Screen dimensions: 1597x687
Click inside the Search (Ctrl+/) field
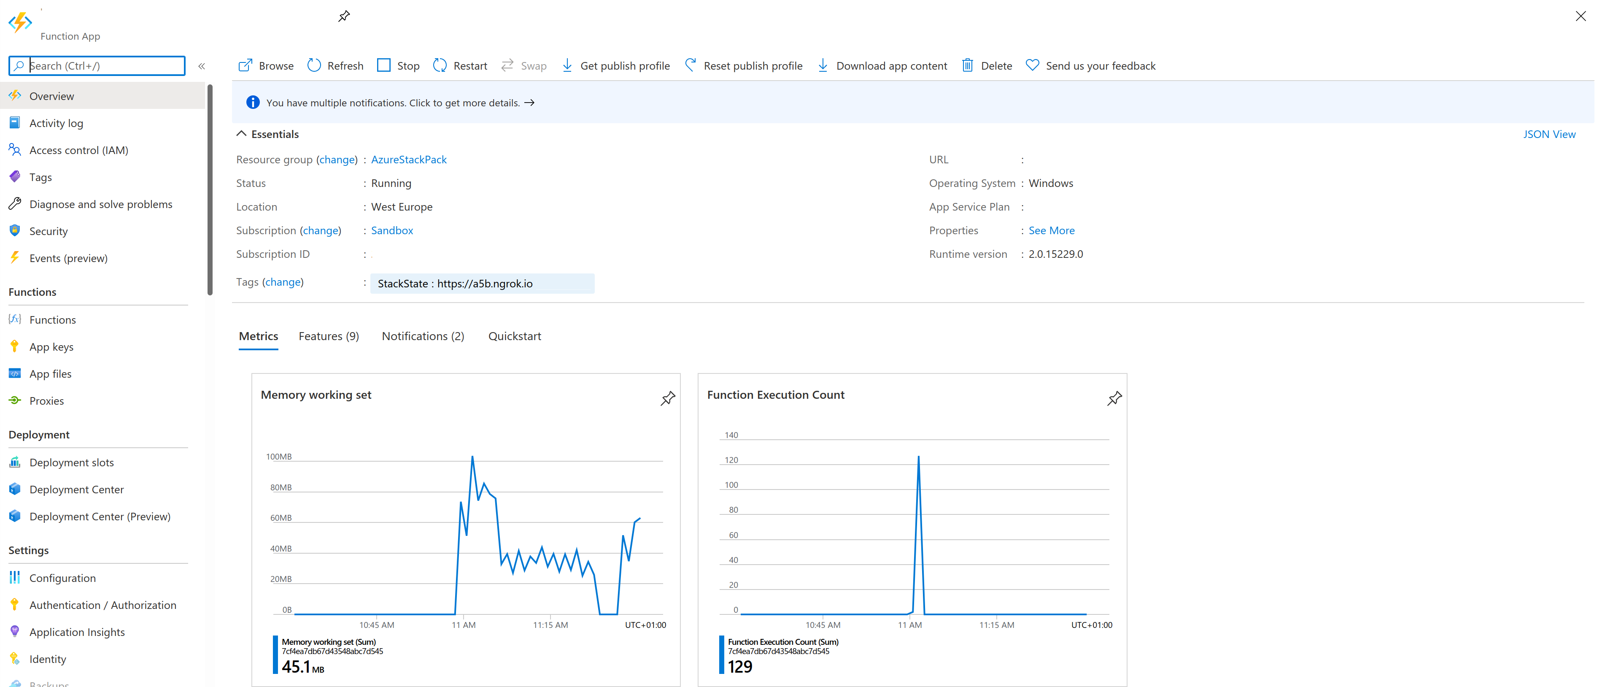[97, 66]
